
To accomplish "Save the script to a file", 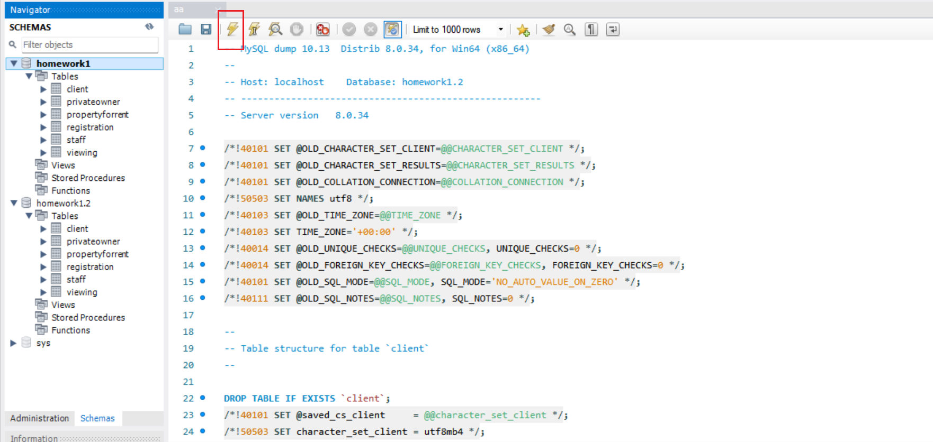I will tap(206, 29).
